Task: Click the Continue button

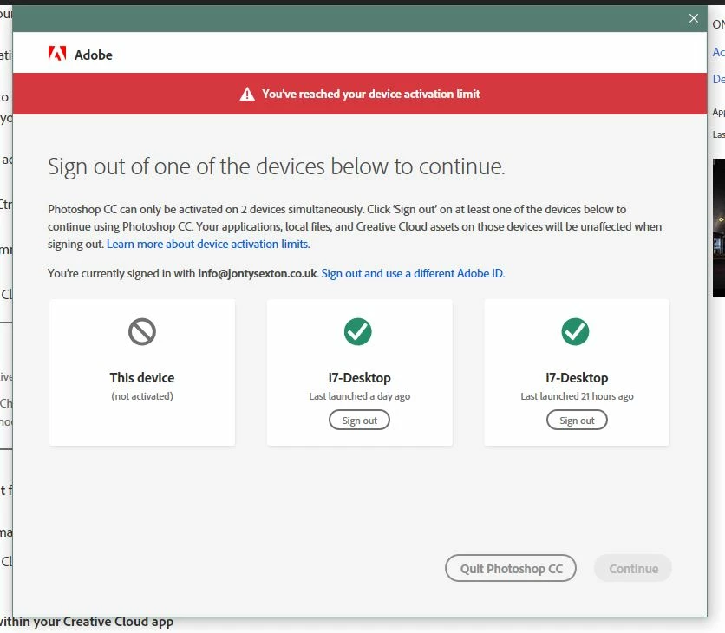Action: click(633, 568)
